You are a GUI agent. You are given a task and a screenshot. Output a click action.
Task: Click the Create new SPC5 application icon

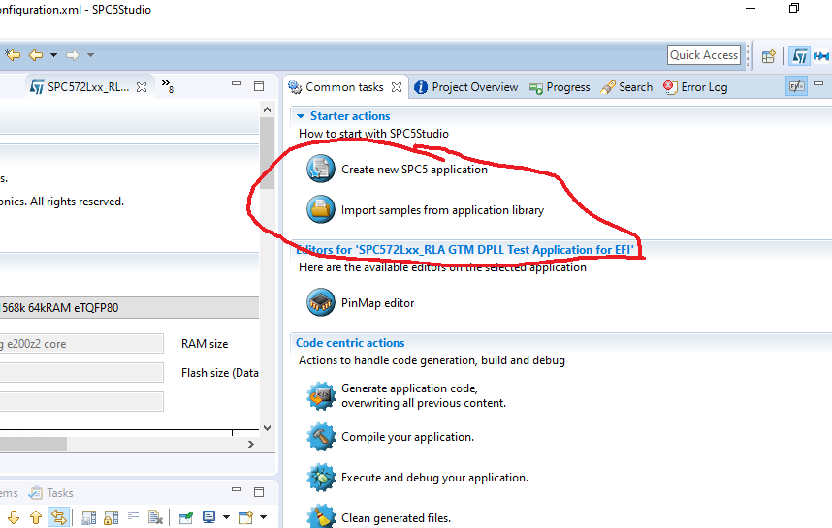pyautogui.click(x=321, y=168)
